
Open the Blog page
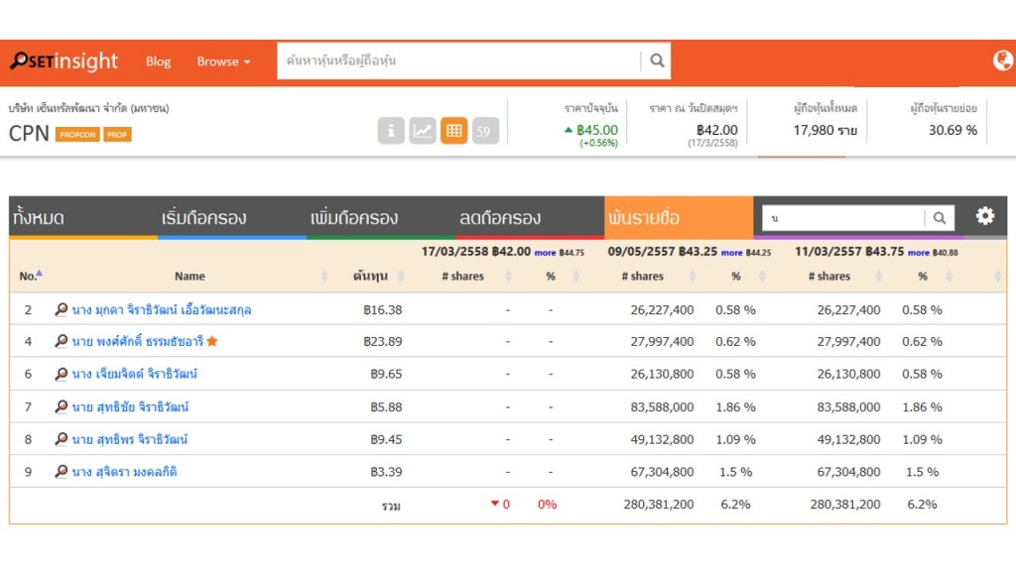(x=158, y=61)
